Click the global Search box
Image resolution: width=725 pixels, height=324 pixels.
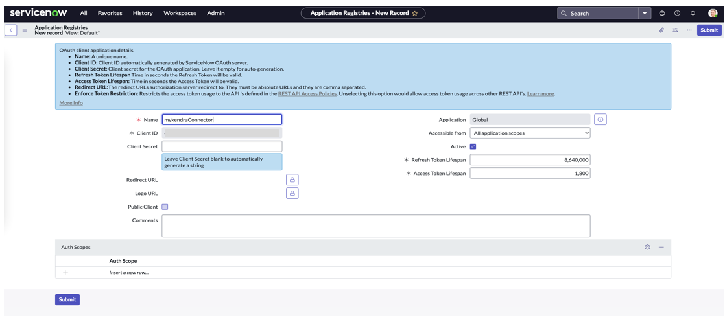click(x=599, y=14)
